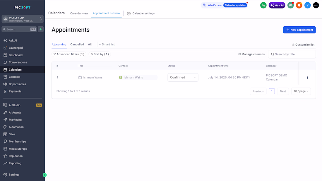This screenshot has width=322, height=181.
Task: Click the New appointment button
Action: [x=299, y=30]
